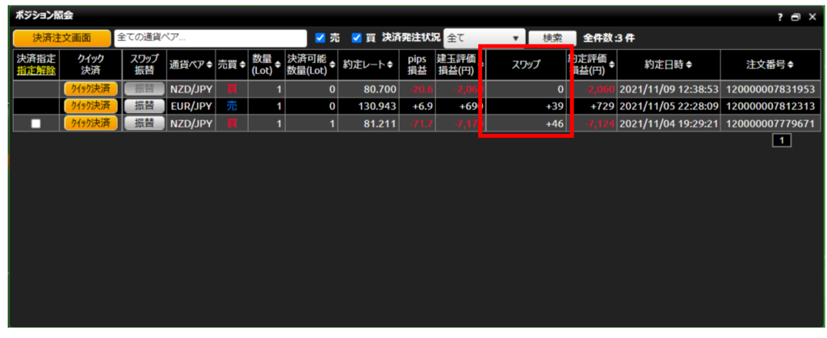Image resolution: width=827 pixels, height=338 pixels.
Task: Click 振替 for NZD/JPY 81.211 row
Action: 144,123
